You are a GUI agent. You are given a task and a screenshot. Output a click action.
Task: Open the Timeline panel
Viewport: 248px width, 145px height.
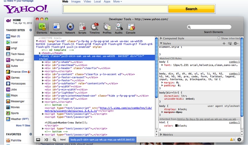tap(95, 28)
